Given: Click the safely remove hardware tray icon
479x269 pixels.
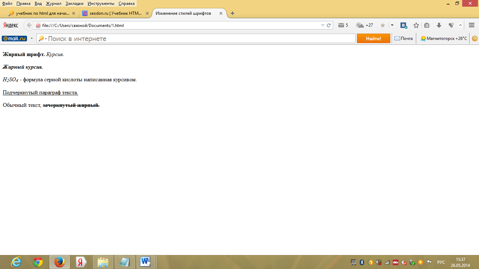Looking at the screenshot, I should point(412,262).
